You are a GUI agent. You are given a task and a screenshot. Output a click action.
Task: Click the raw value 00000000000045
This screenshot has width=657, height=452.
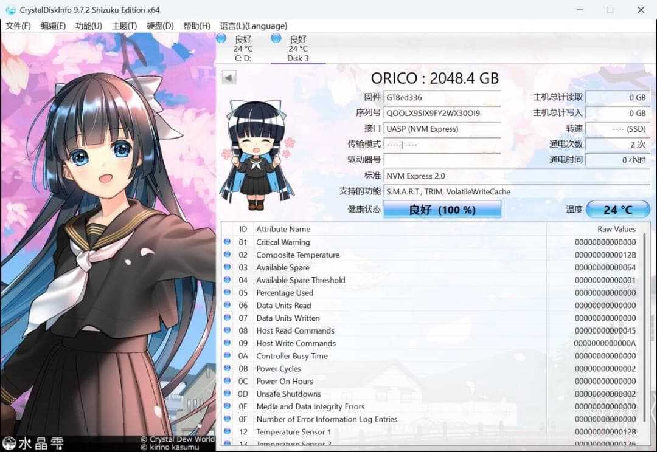[x=605, y=330]
